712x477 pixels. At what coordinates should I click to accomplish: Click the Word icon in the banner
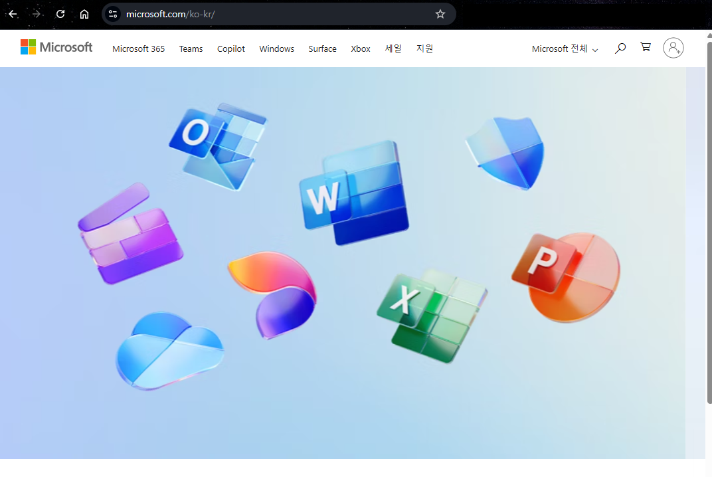(x=354, y=193)
